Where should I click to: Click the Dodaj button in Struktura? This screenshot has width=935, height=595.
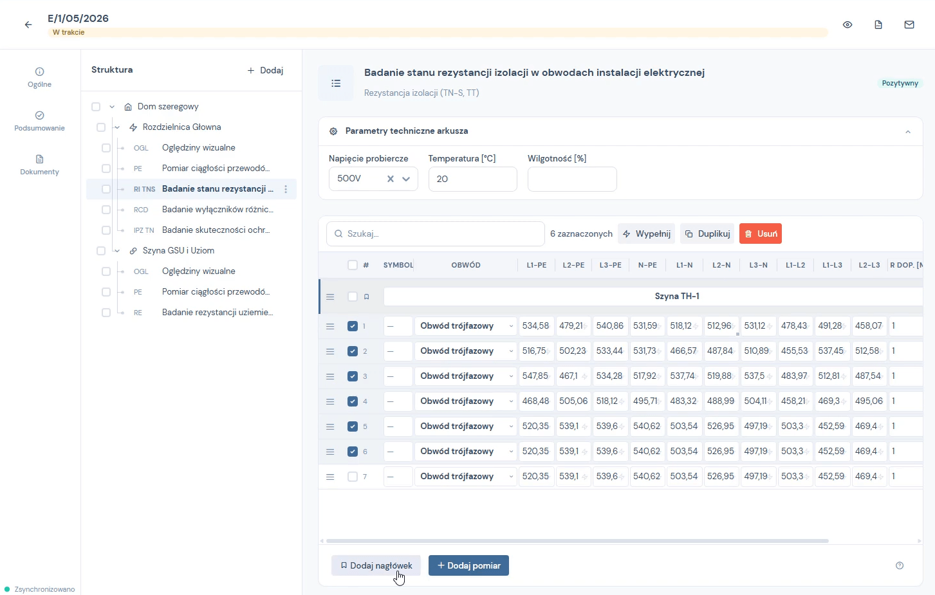point(265,70)
